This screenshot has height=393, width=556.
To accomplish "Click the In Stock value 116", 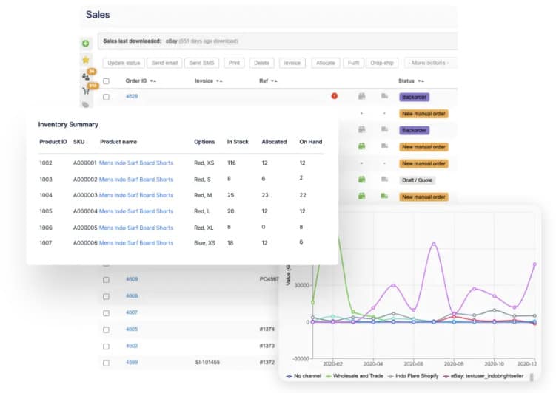I will (x=232, y=163).
